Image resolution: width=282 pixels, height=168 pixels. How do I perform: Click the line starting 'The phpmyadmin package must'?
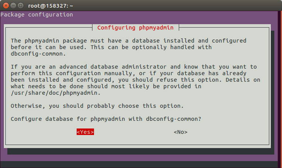click(x=128, y=41)
